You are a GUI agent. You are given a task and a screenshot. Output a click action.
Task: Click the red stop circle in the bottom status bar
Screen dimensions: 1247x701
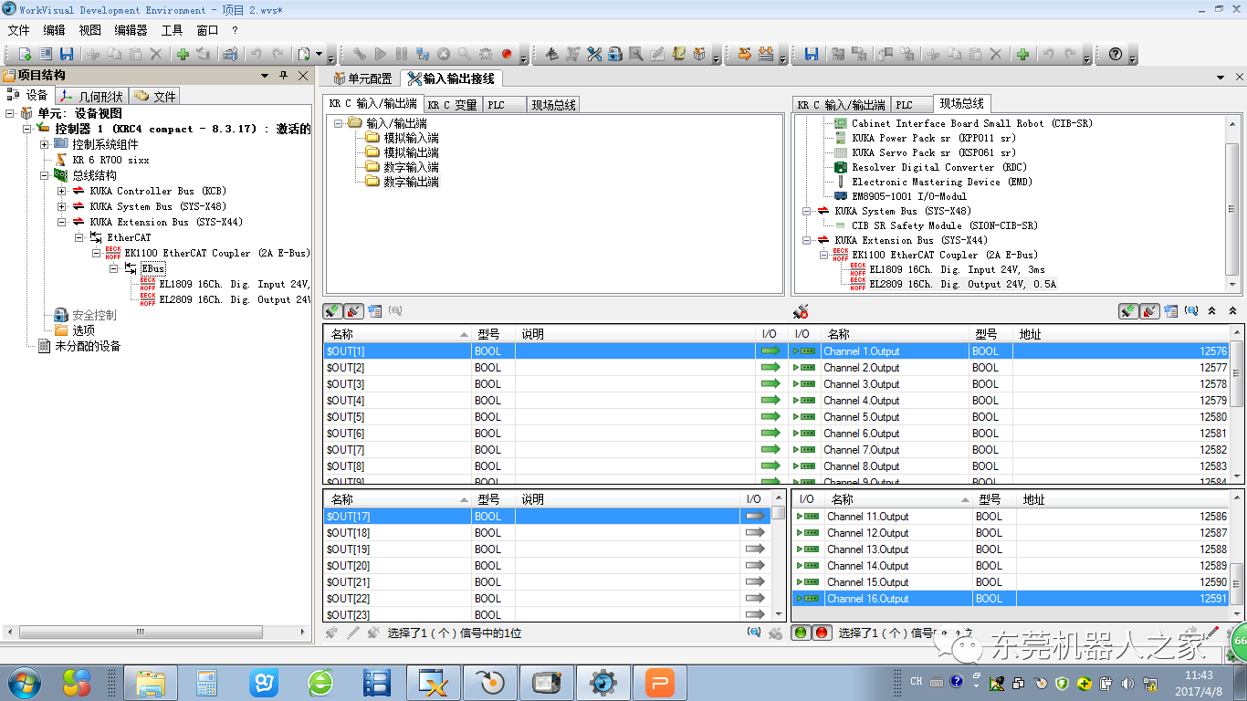821,633
